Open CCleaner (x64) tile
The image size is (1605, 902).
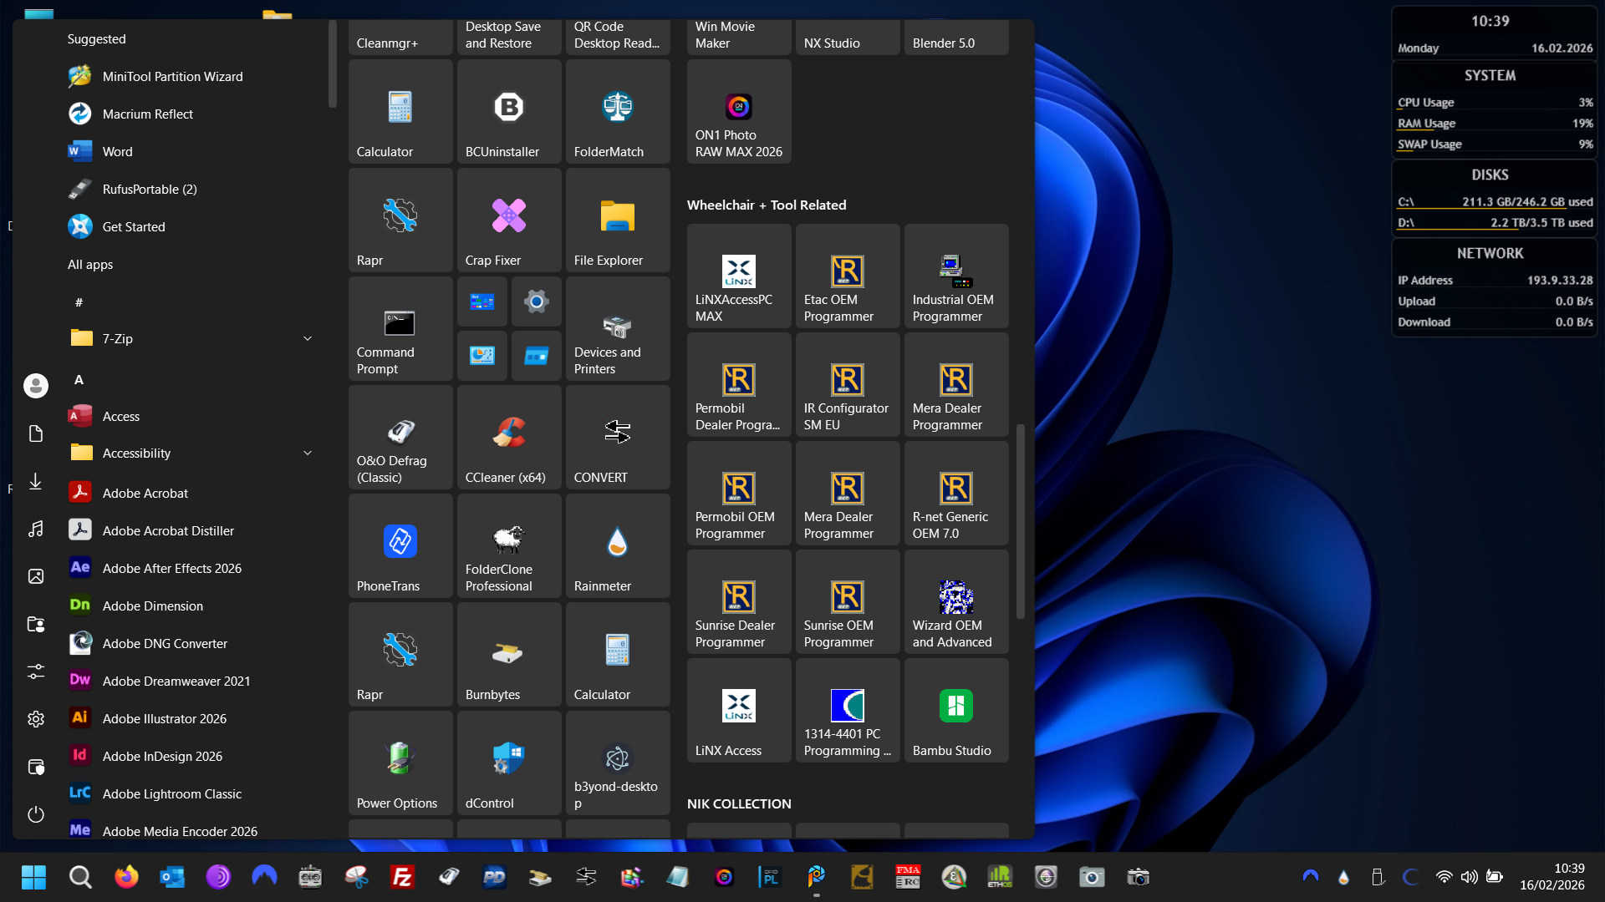[x=508, y=438]
